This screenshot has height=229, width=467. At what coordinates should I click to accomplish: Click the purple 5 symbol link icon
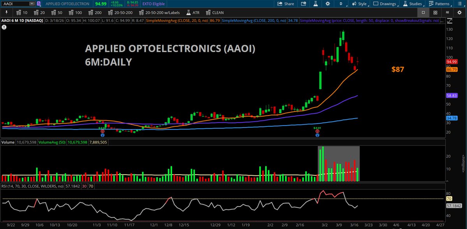pyautogui.click(x=39, y=4)
